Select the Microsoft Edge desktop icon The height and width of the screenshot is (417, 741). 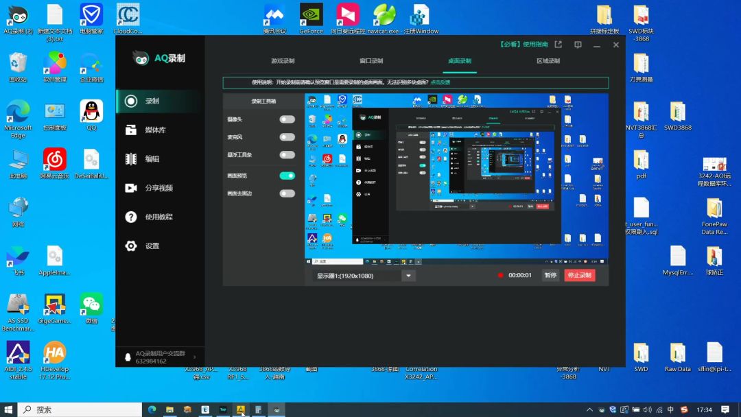18,119
